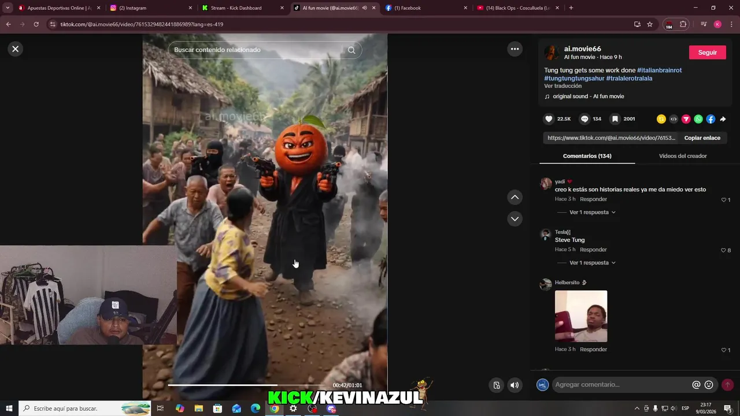Focus the Buscar contenido relacionado search field
Screen dimensions: 740x416
(257, 50)
